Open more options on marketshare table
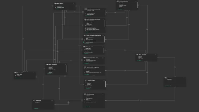The width and height of the screenshot is (199, 112). point(103,94)
